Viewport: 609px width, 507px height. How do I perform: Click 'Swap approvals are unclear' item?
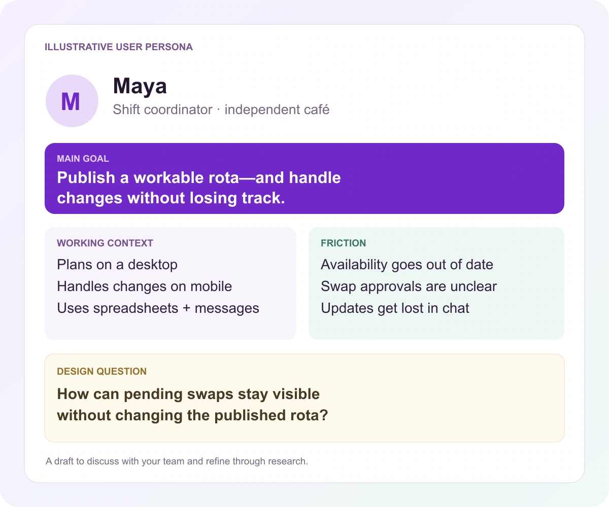pos(409,286)
